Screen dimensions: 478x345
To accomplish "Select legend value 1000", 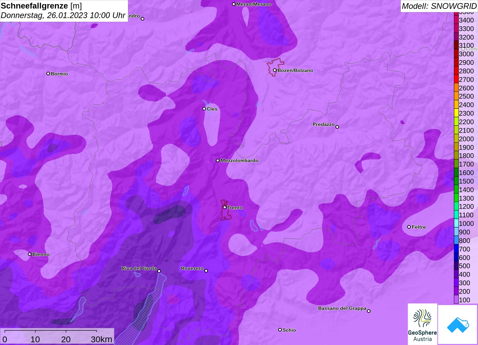I will click(x=466, y=224).
